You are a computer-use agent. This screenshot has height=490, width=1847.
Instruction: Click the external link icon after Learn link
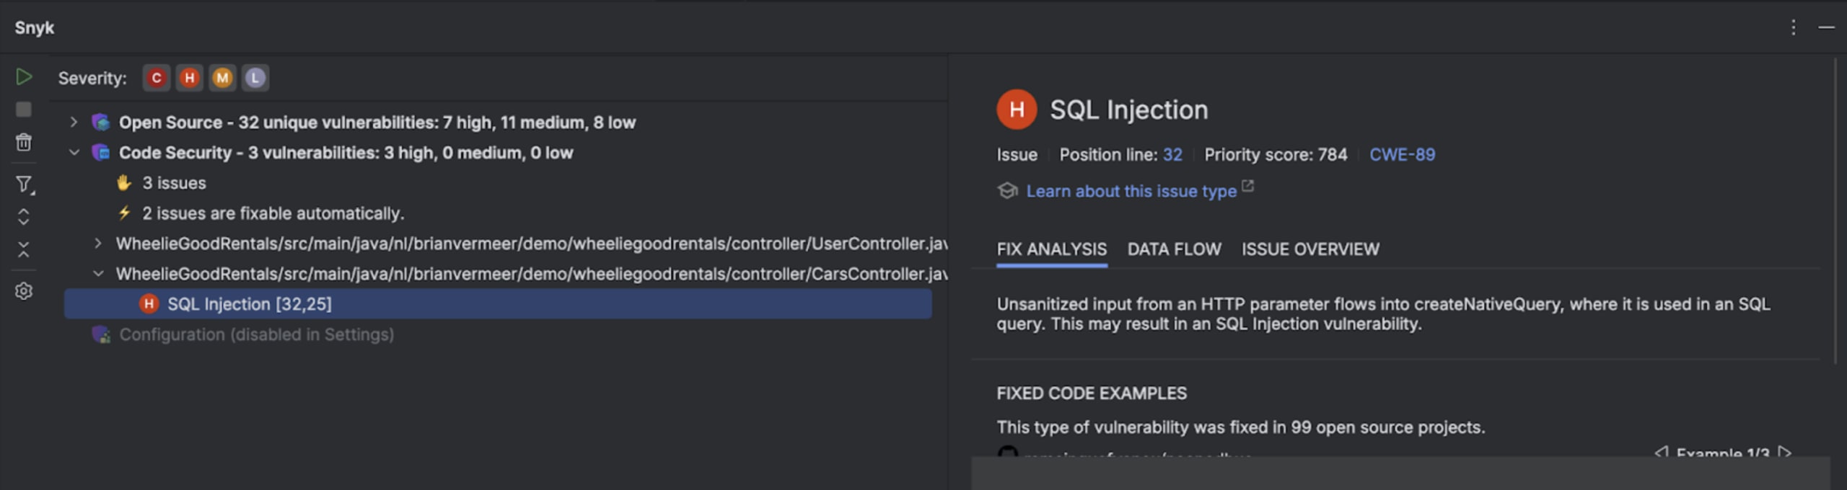(1247, 187)
